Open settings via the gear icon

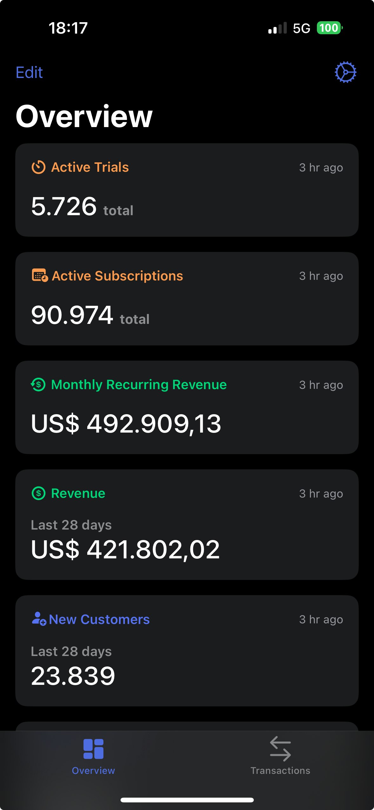pos(345,72)
